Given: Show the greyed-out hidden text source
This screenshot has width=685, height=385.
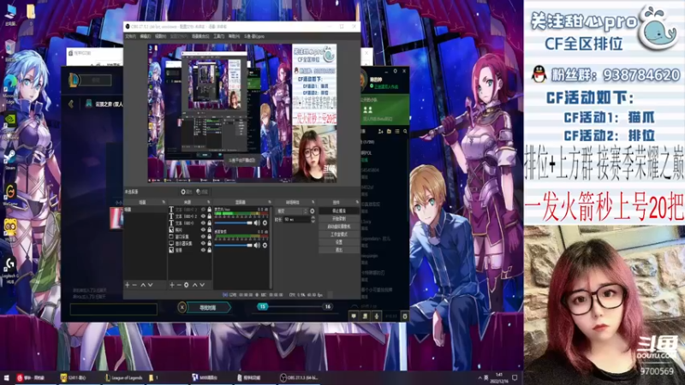Looking at the screenshot, I should (x=203, y=210).
